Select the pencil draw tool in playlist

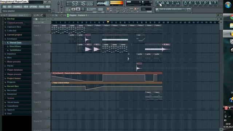point(42,15)
